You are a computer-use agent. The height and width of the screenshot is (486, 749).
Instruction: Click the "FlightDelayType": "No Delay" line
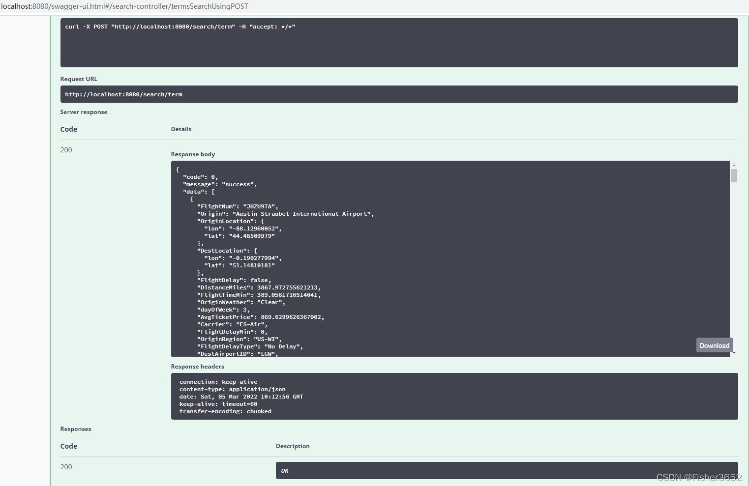(x=250, y=346)
